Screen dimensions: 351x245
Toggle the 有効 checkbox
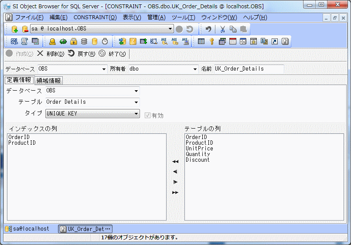click(x=147, y=116)
